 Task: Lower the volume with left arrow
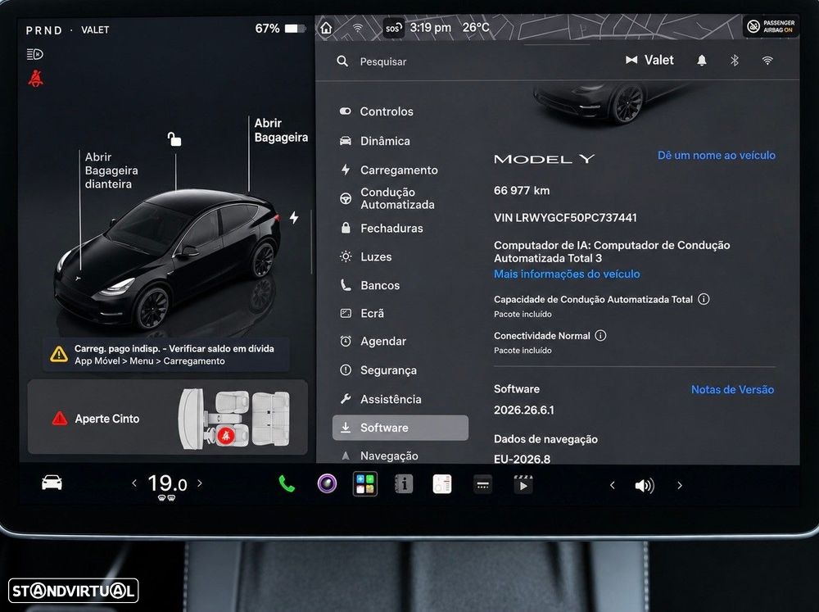coord(612,486)
